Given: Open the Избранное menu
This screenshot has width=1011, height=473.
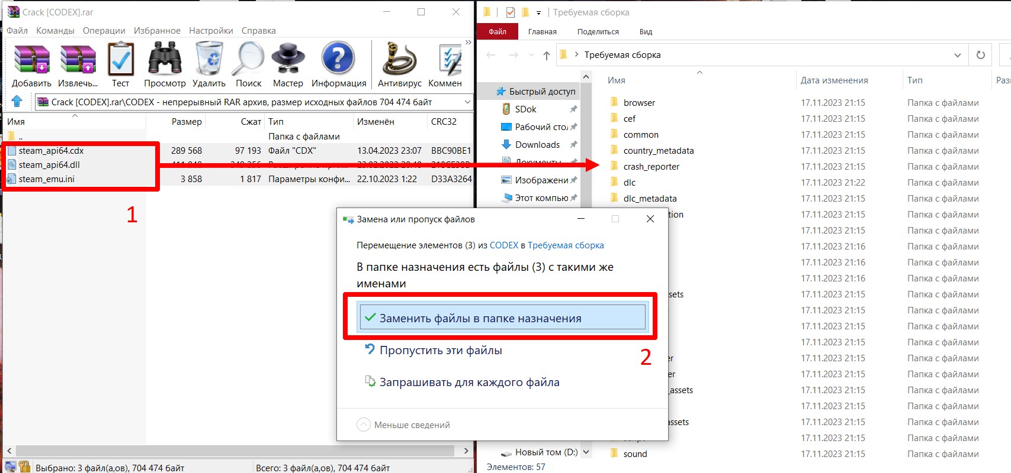Looking at the screenshot, I should pos(157,31).
